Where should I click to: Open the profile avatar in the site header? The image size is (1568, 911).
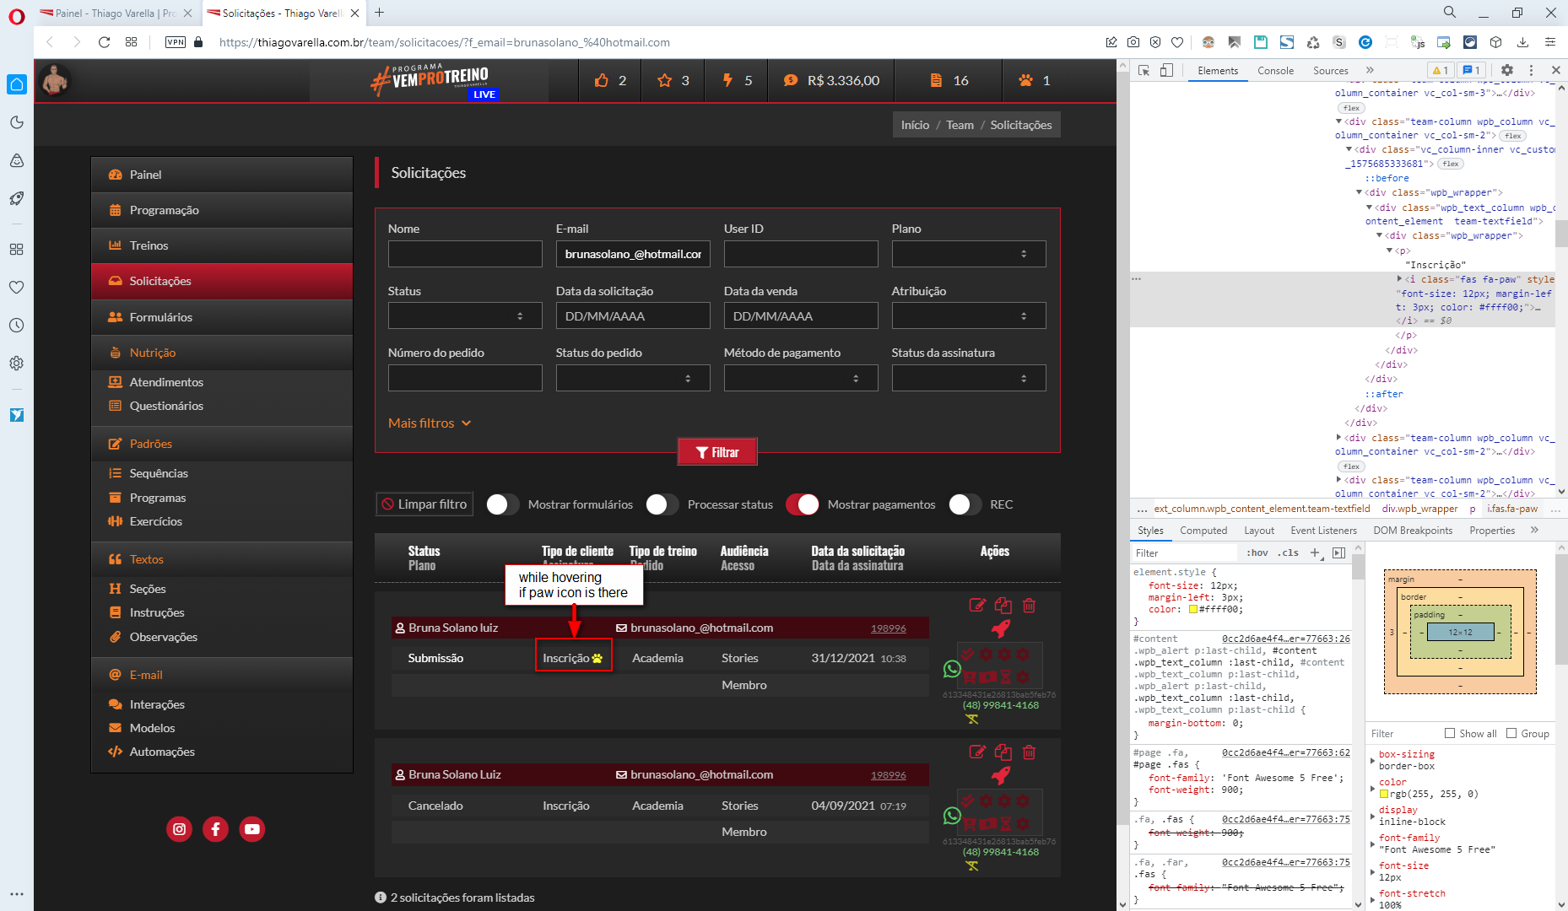click(x=56, y=80)
